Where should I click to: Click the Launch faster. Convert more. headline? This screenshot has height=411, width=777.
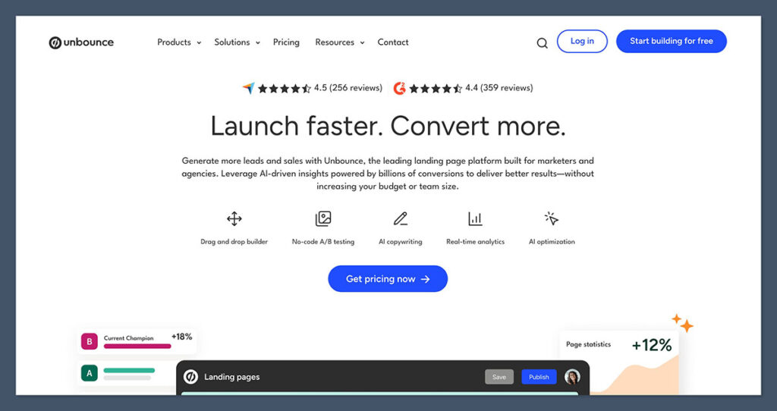tap(388, 126)
